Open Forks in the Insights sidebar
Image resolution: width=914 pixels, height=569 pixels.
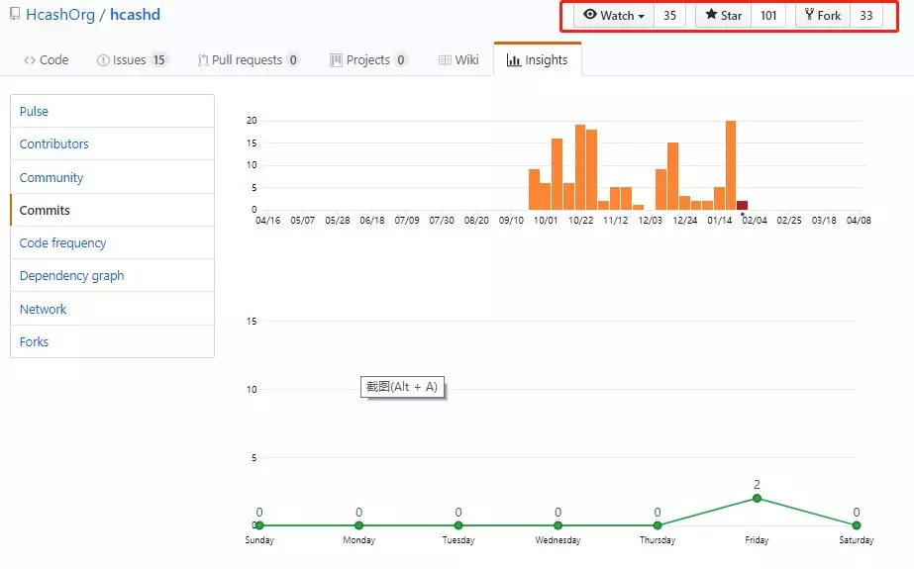(x=112, y=341)
